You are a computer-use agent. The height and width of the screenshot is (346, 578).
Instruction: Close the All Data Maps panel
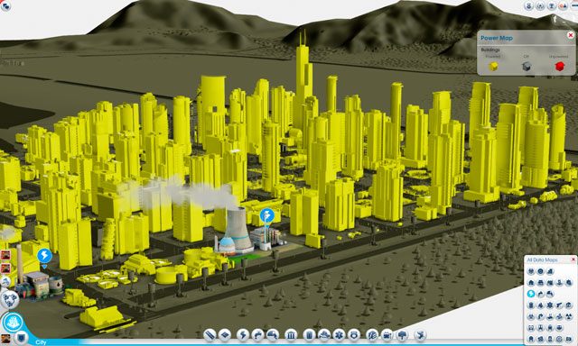(x=573, y=259)
